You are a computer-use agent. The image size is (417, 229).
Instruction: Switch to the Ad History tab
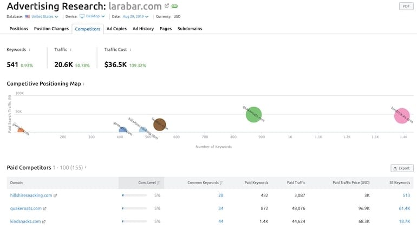pyautogui.click(x=143, y=29)
